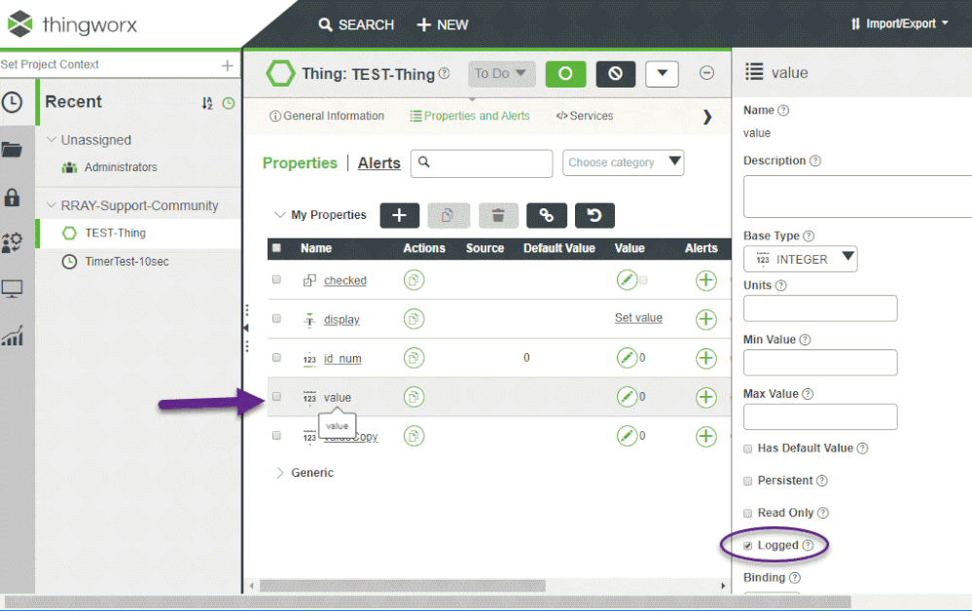Click the ThingWorx logo
Viewport: 972px width, 611px height.
(x=71, y=24)
